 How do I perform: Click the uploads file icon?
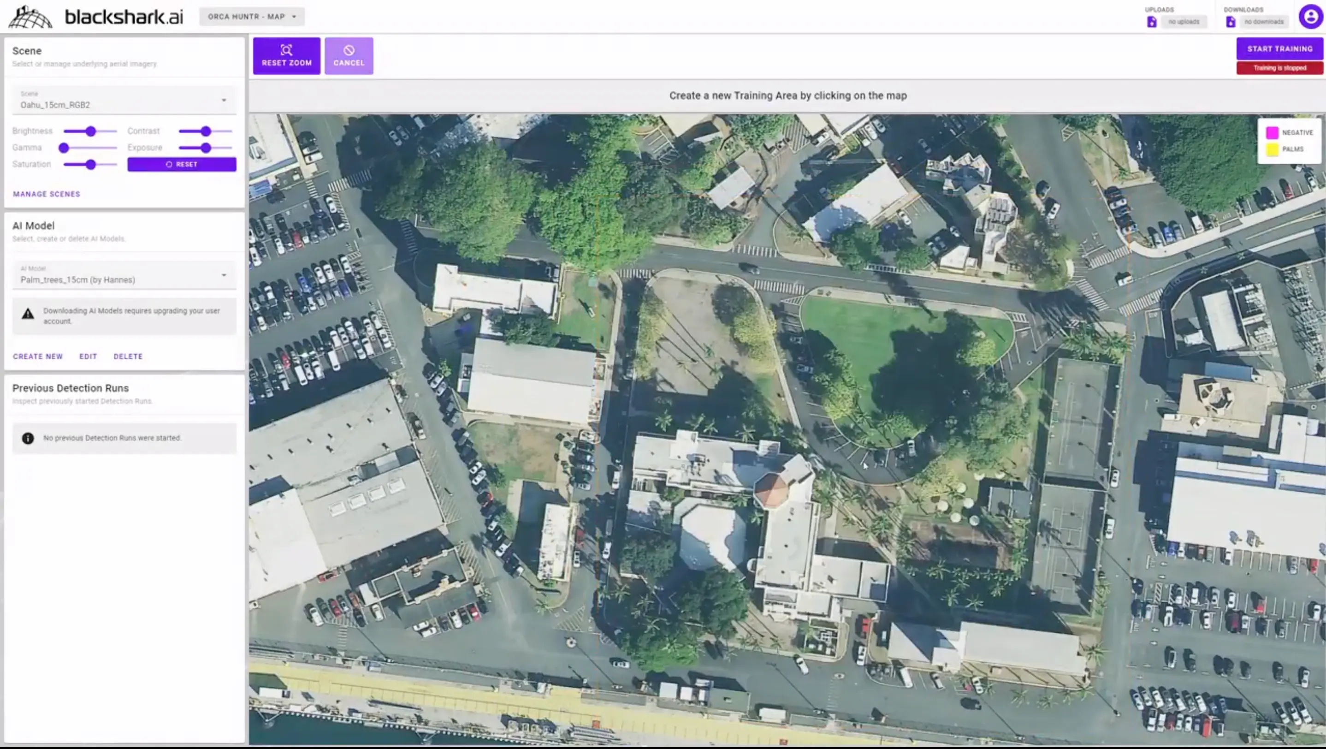pyautogui.click(x=1152, y=22)
